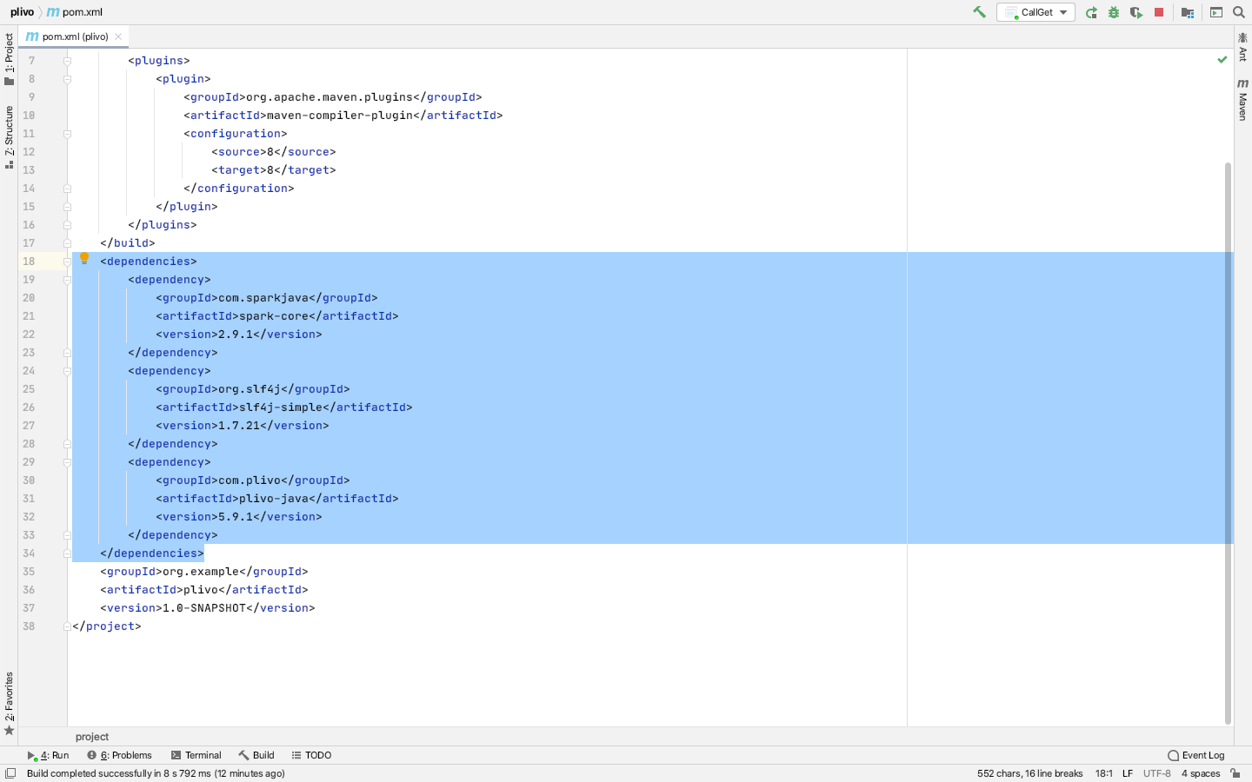Collapse the dependencies fold on line 18
Screen dimensions: 1252x782
(x=67, y=262)
